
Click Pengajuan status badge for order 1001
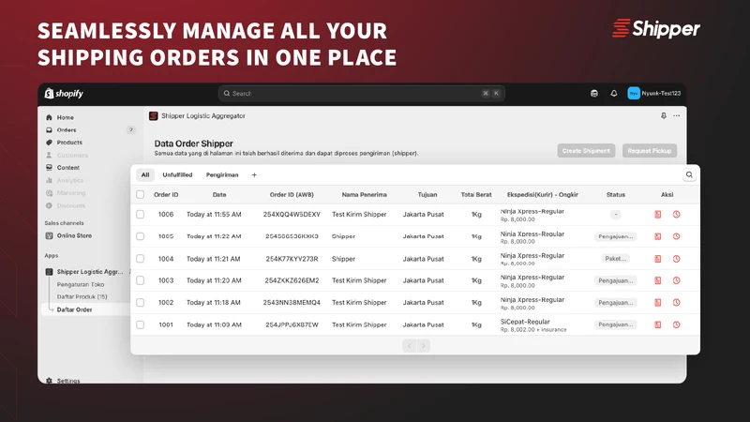[x=616, y=324]
